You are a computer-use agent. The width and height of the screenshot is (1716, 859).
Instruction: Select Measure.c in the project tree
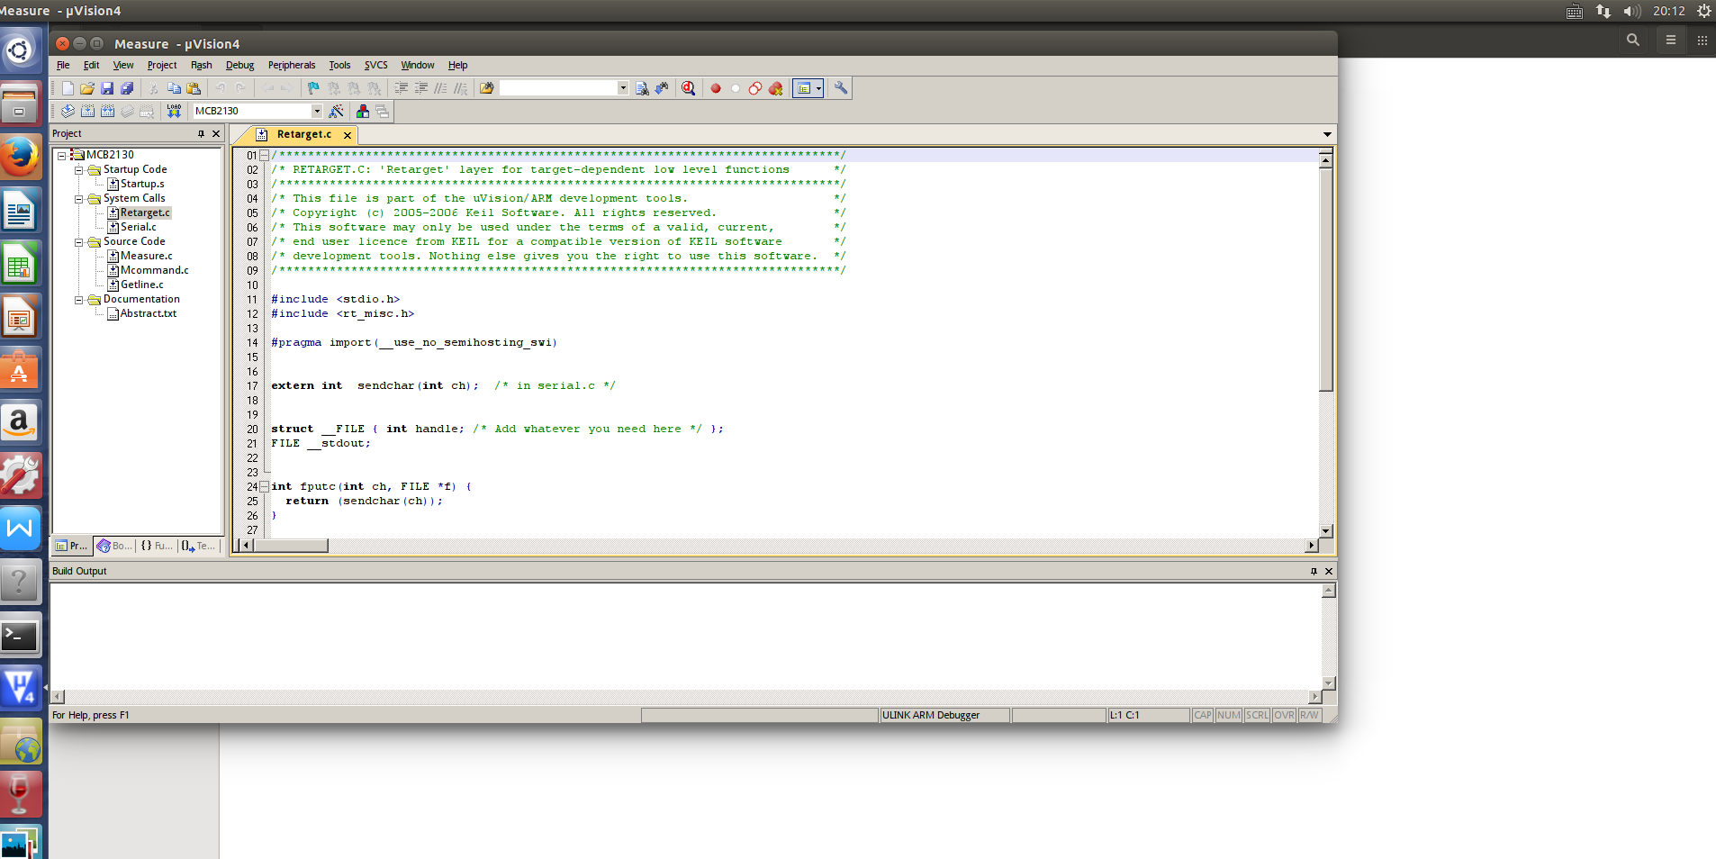pos(146,256)
